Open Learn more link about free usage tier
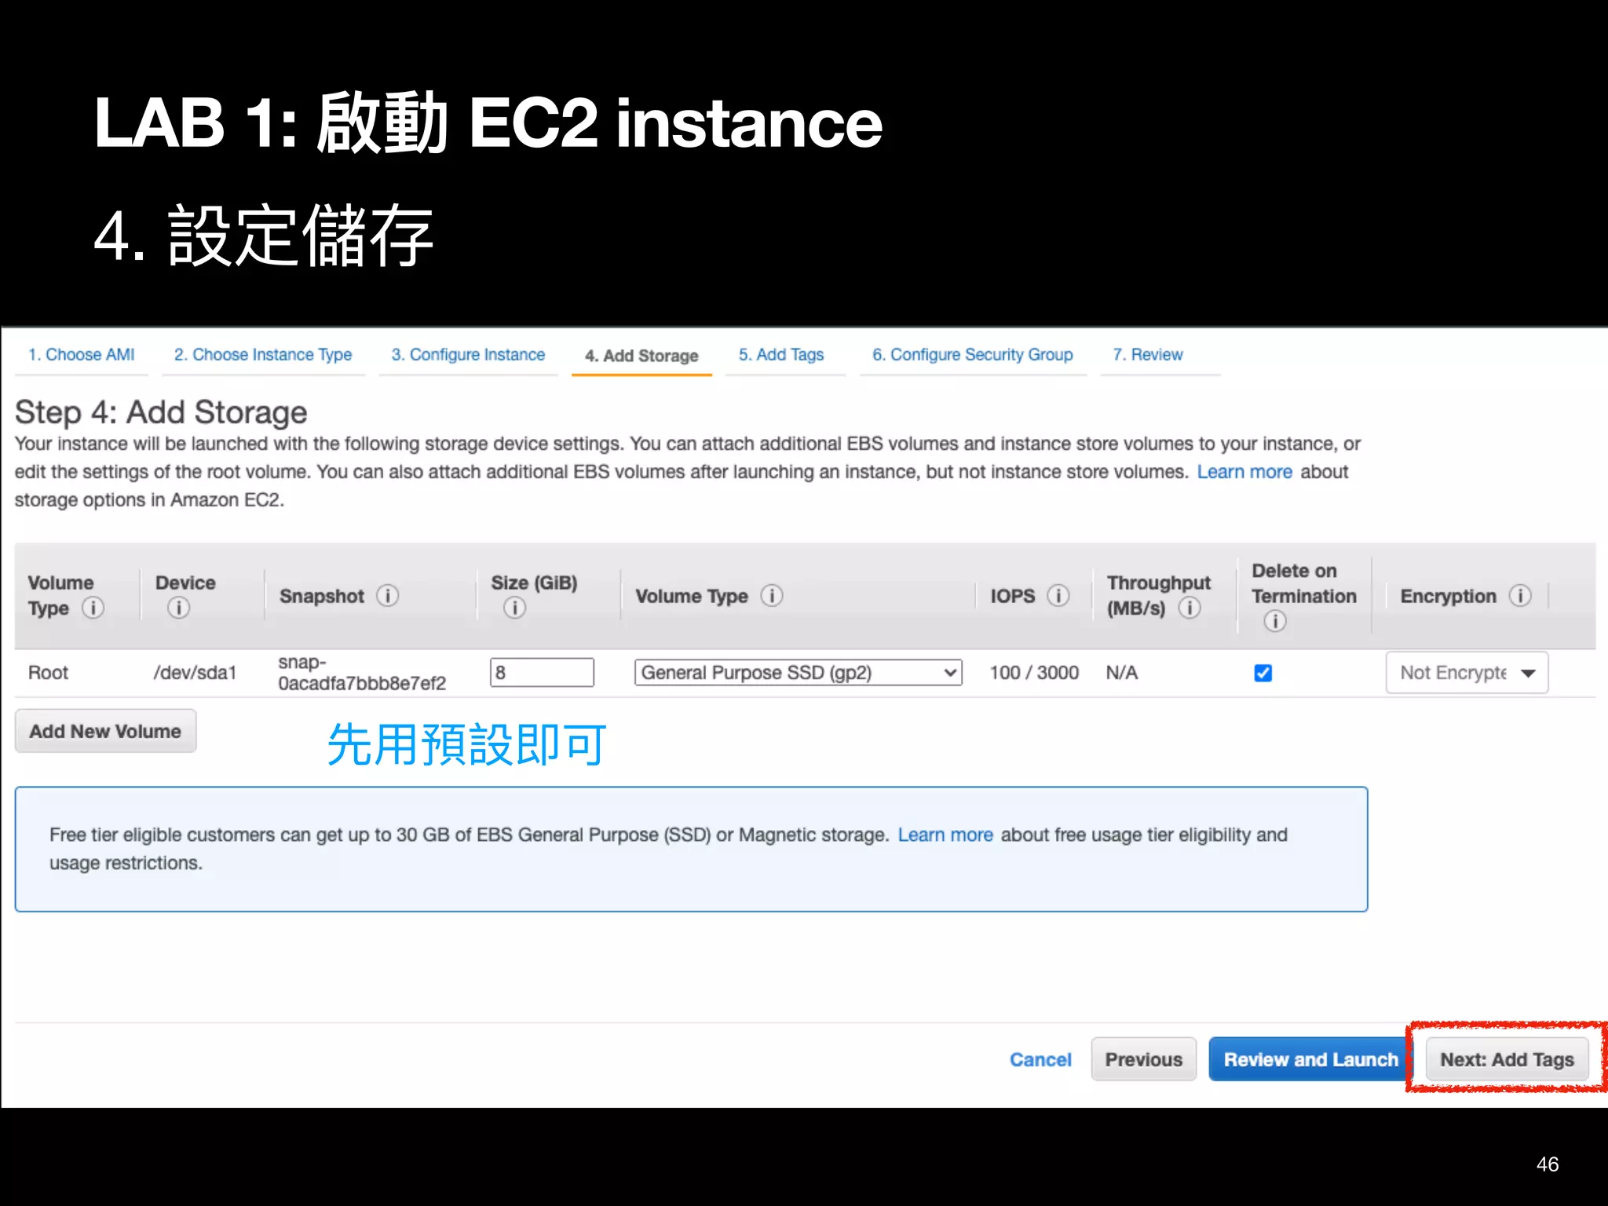 tap(945, 835)
